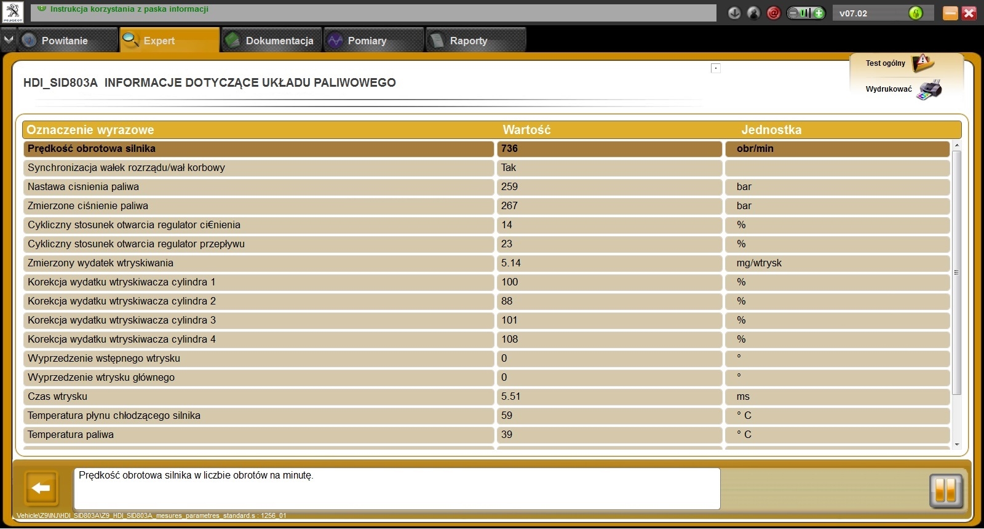
Task: Select the Synchronizacja wałek rozrządu/wał korbowy row
Action: (487, 168)
